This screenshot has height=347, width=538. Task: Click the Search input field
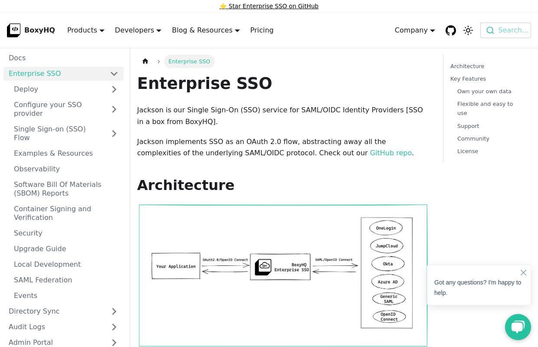click(505, 30)
